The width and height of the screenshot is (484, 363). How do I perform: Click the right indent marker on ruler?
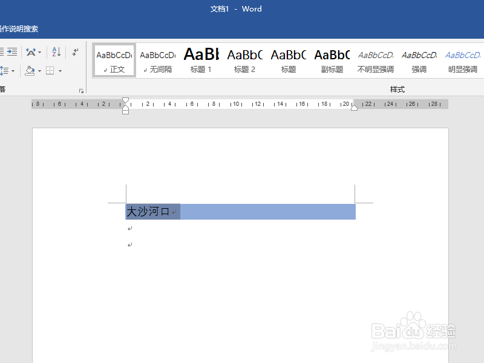tap(354, 108)
